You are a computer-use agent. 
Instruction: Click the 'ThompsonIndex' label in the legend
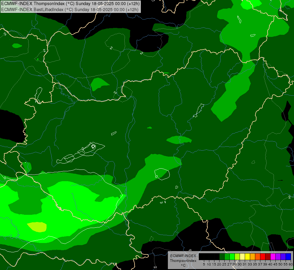(183, 261)
